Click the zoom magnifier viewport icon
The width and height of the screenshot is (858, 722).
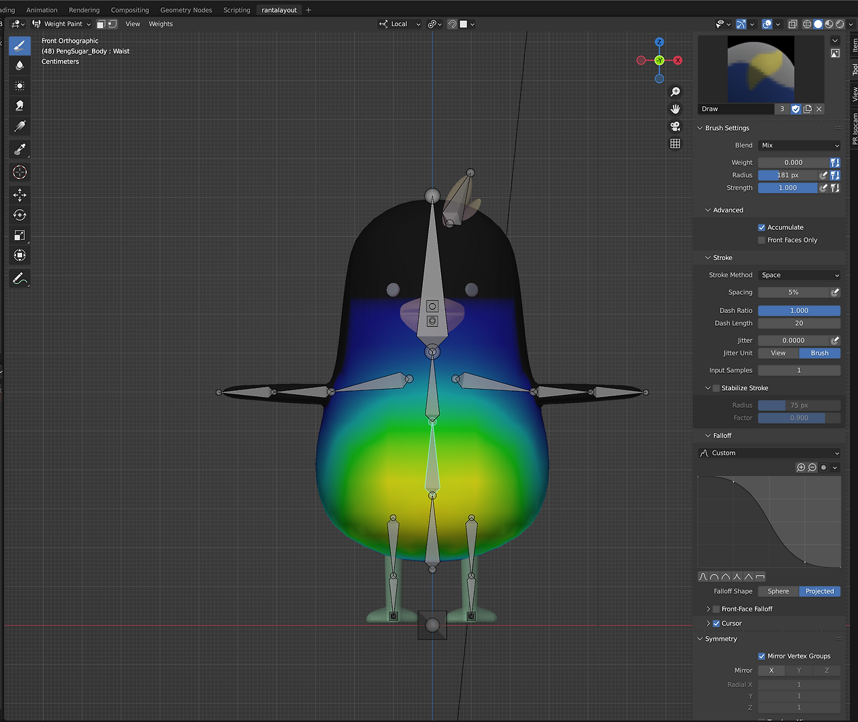point(675,92)
